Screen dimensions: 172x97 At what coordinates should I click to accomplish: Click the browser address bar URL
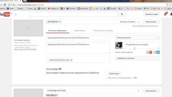[27, 5]
